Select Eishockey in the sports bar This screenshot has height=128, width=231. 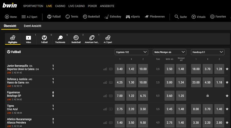coord(113,17)
